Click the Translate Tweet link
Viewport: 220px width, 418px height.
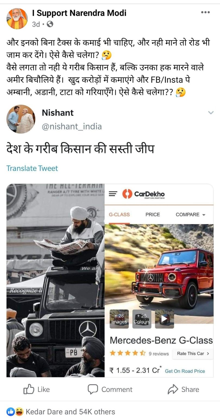32,168
